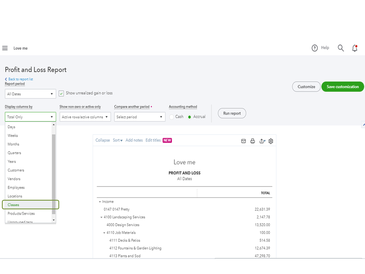Viewport: 365px width, 274px height.
Task: Open the Select period comparison dropdown
Action: pyautogui.click(x=139, y=117)
